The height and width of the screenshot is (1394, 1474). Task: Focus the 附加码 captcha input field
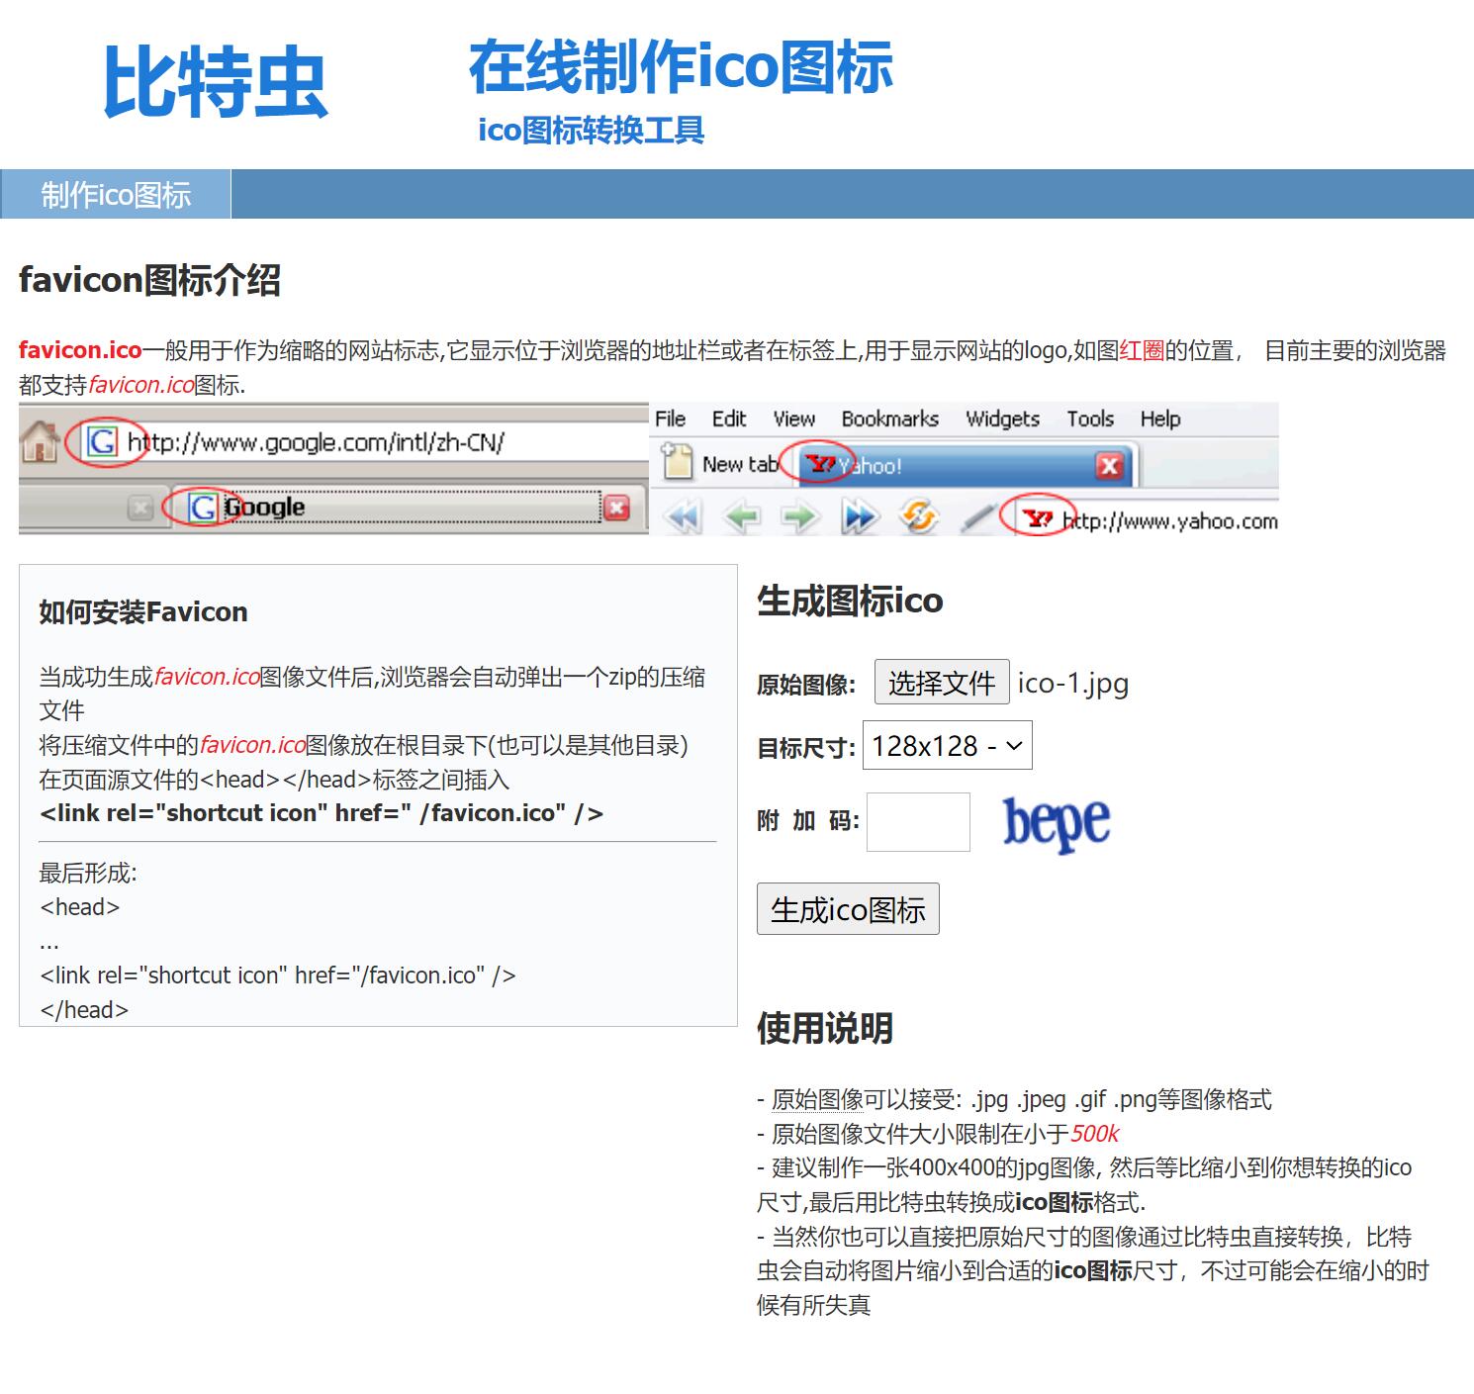point(918,821)
